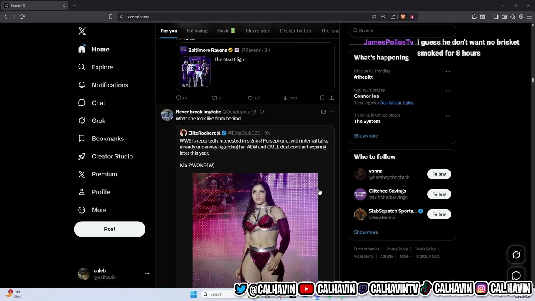Go back in browser history

[x=5, y=17]
